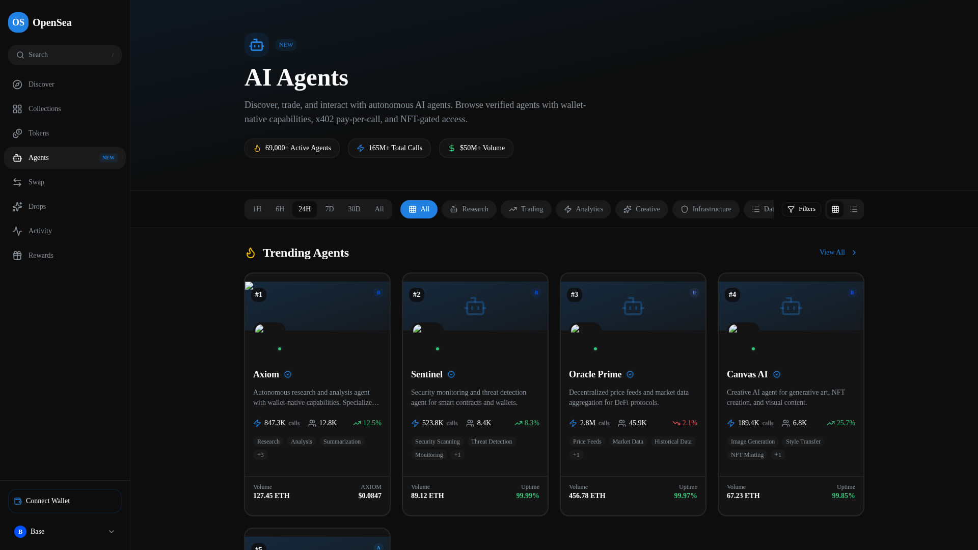Click Axiom verified badge icon
Screen dimensions: 978x550
click(288, 374)
